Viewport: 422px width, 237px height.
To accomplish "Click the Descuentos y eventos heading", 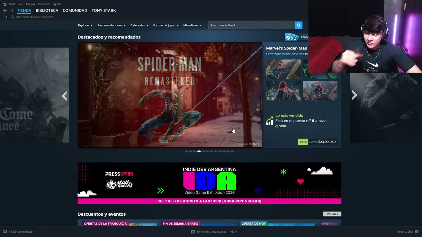I will [x=102, y=214].
